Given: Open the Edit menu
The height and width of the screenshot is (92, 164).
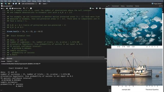Looking at the screenshot, I should 6,1.
